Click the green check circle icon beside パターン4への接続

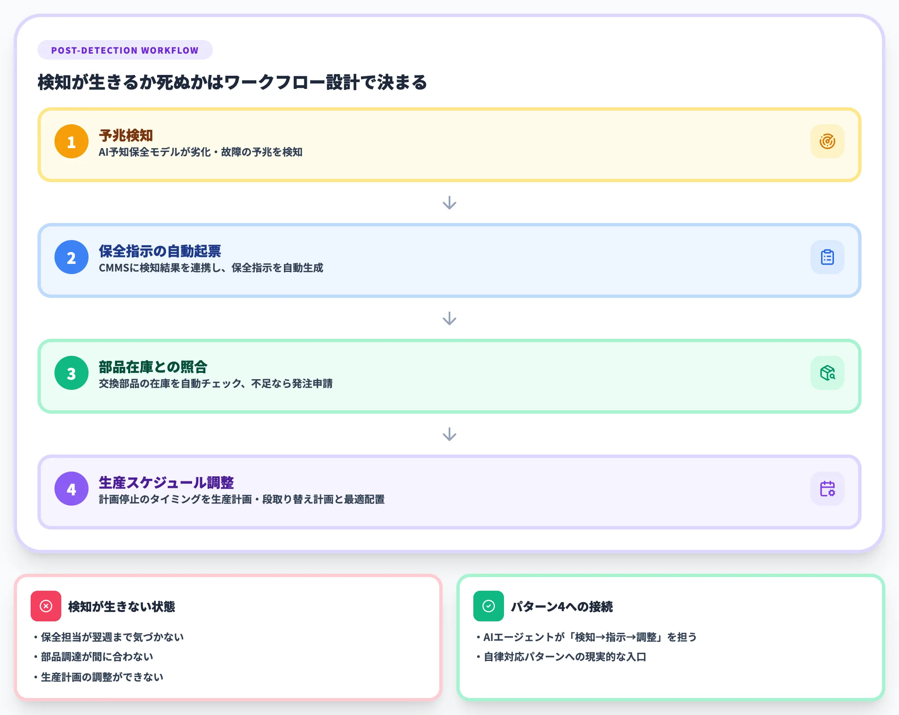click(x=489, y=606)
